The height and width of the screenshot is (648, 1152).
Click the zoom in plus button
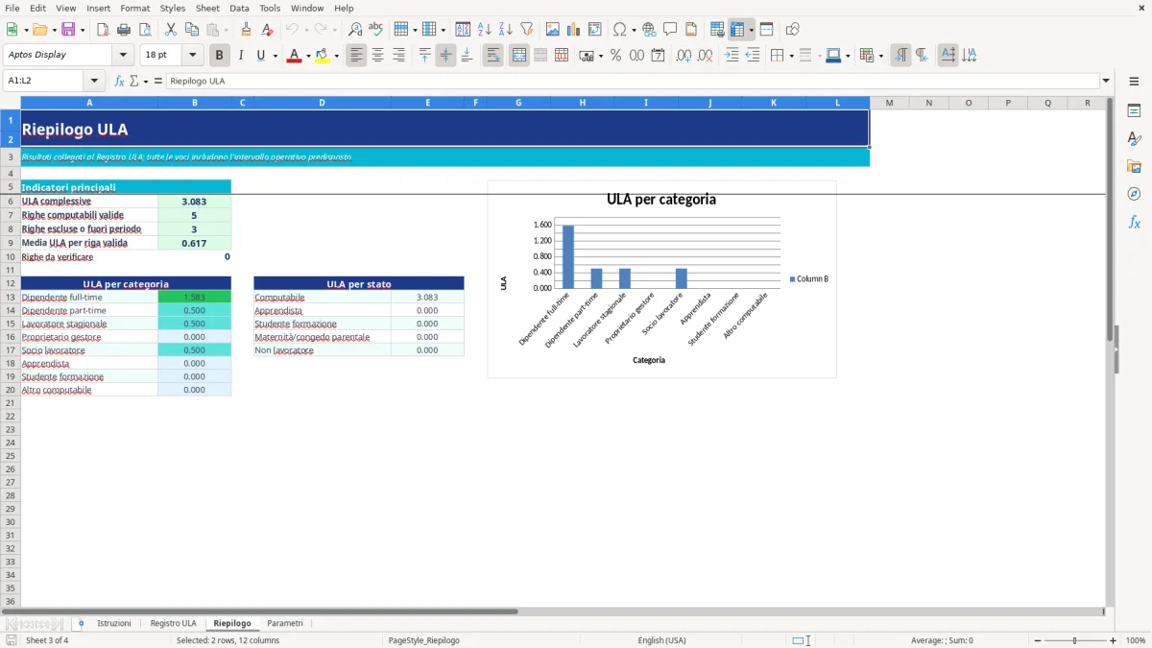coord(1113,640)
